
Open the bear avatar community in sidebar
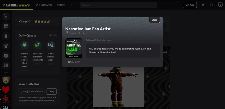click(x=6, y=79)
